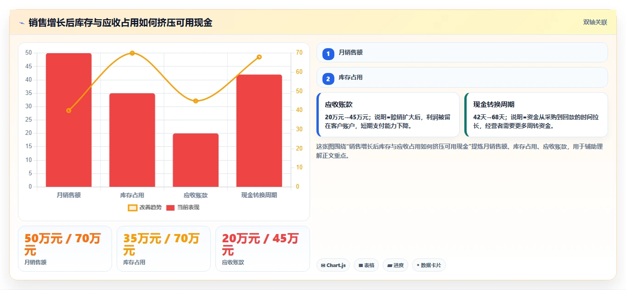Click the red 库存占用 bar
Screen dimensions: 626x290
[x=132, y=140]
